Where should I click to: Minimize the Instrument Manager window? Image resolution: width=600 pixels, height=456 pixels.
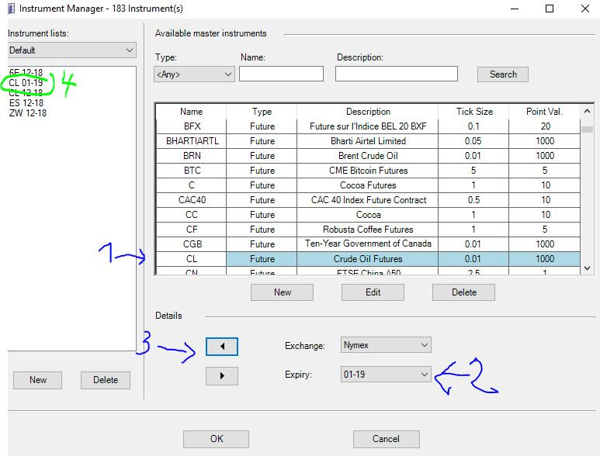click(x=515, y=9)
